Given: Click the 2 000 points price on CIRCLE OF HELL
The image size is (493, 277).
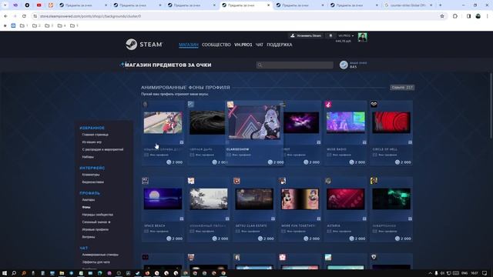Looking at the screenshot, I should [x=403, y=162].
